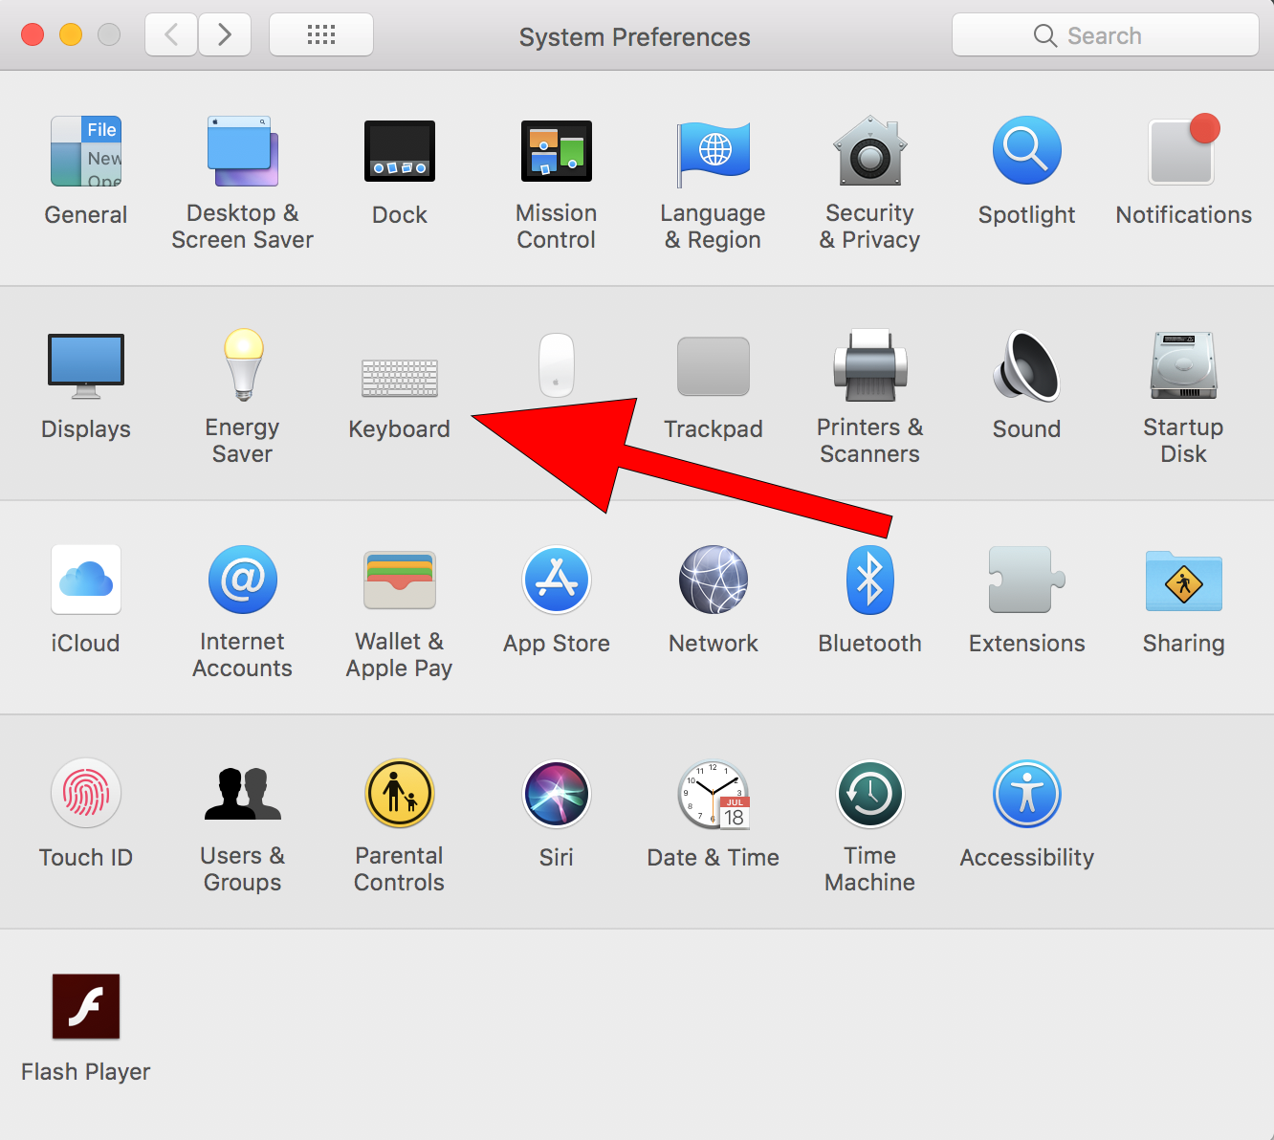This screenshot has height=1140, width=1274.
Task: Click the Show All grid button
Action: click(321, 35)
